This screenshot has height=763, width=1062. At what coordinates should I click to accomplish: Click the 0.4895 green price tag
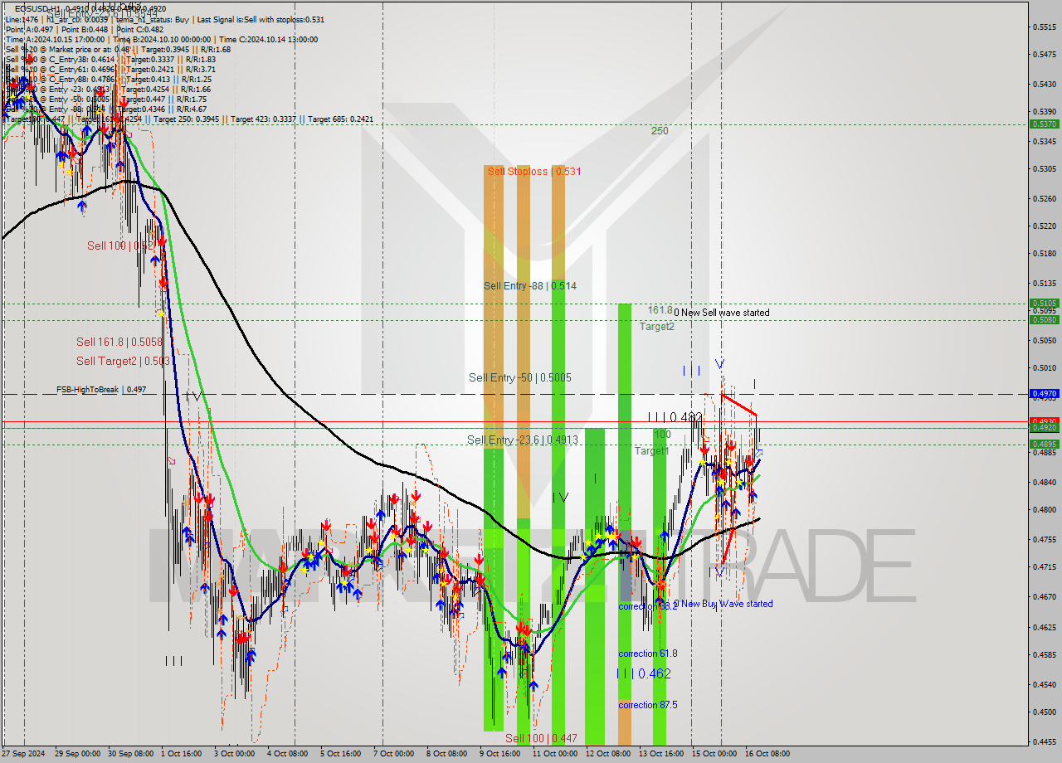1044,444
